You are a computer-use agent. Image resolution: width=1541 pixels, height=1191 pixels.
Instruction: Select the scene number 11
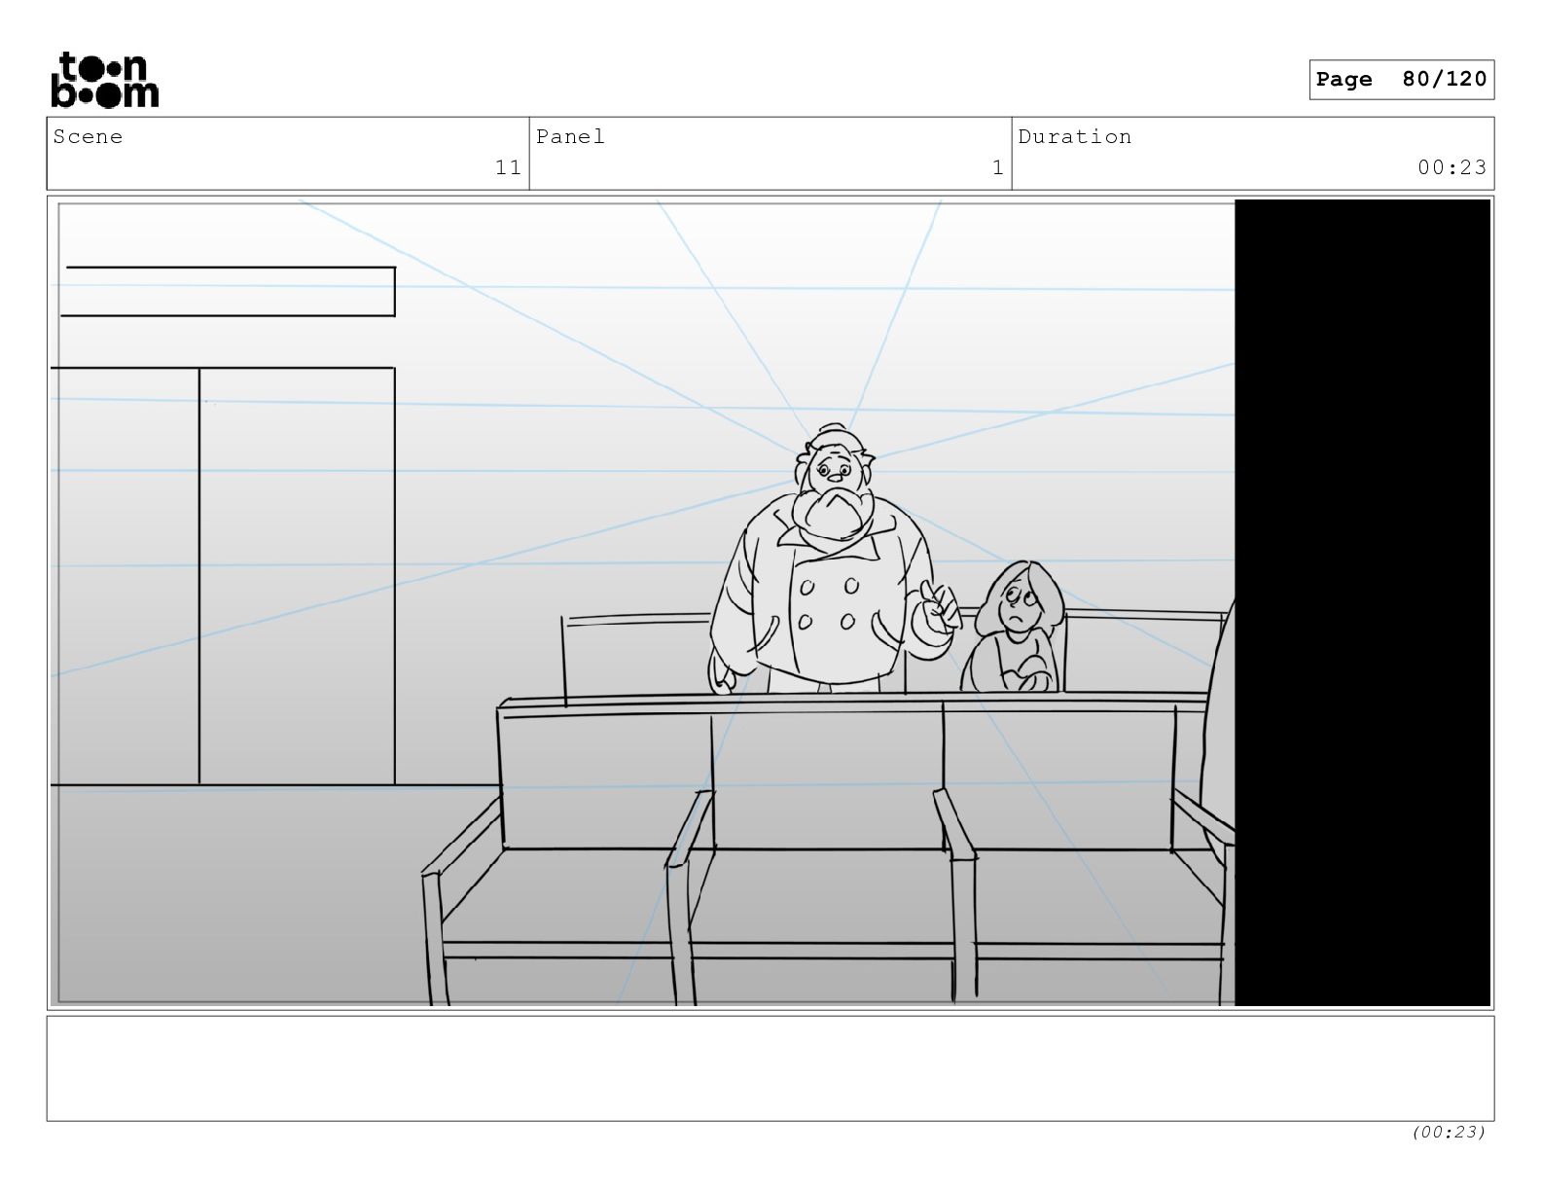point(508,167)
